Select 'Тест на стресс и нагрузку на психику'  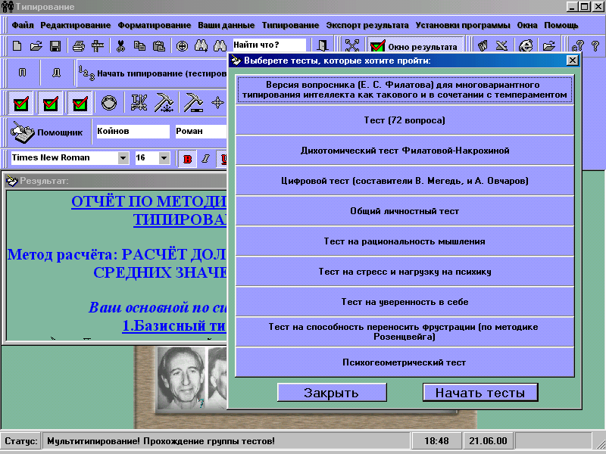[405, 272]
